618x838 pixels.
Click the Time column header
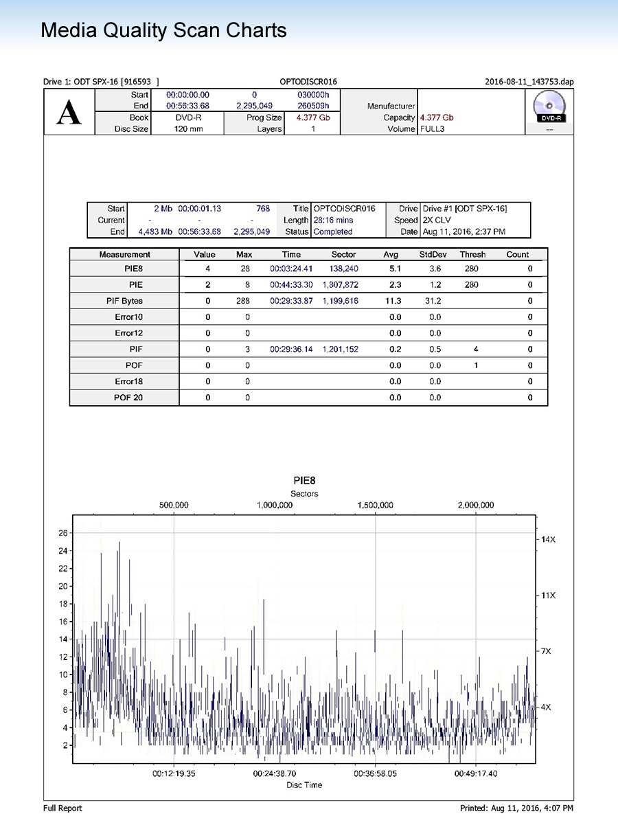point(291,254)
